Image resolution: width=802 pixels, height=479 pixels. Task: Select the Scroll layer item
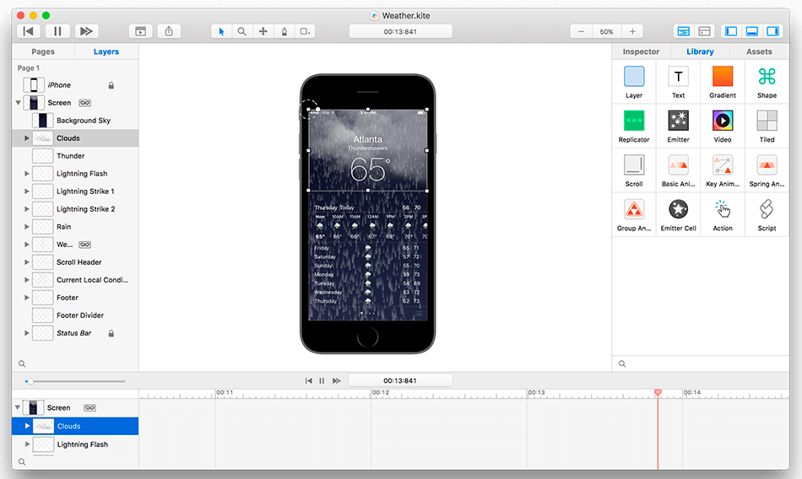pyautogui.click(x=634, y=170)
